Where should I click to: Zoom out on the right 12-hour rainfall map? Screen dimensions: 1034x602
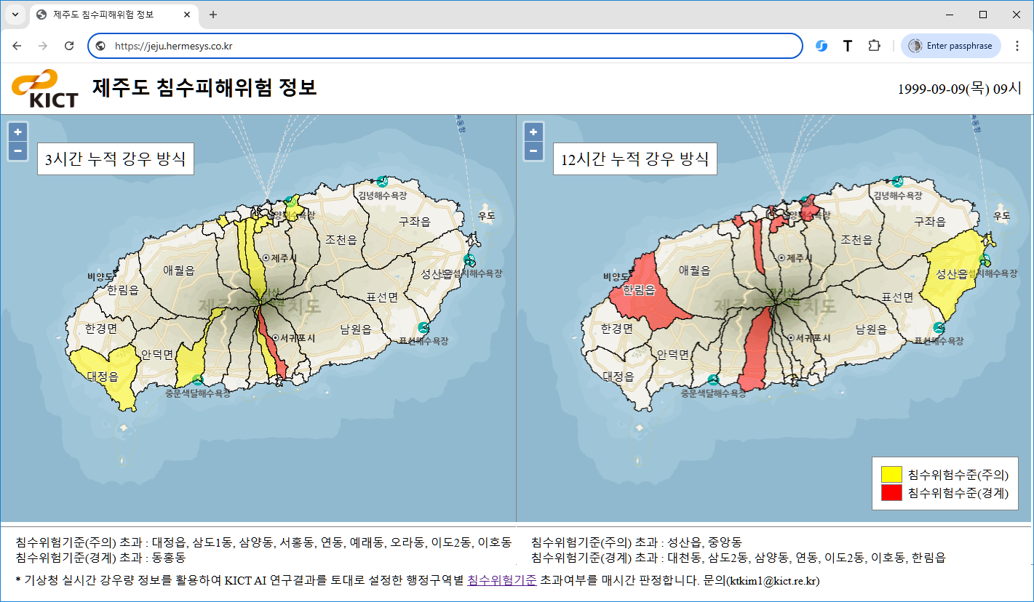point(534,151)
